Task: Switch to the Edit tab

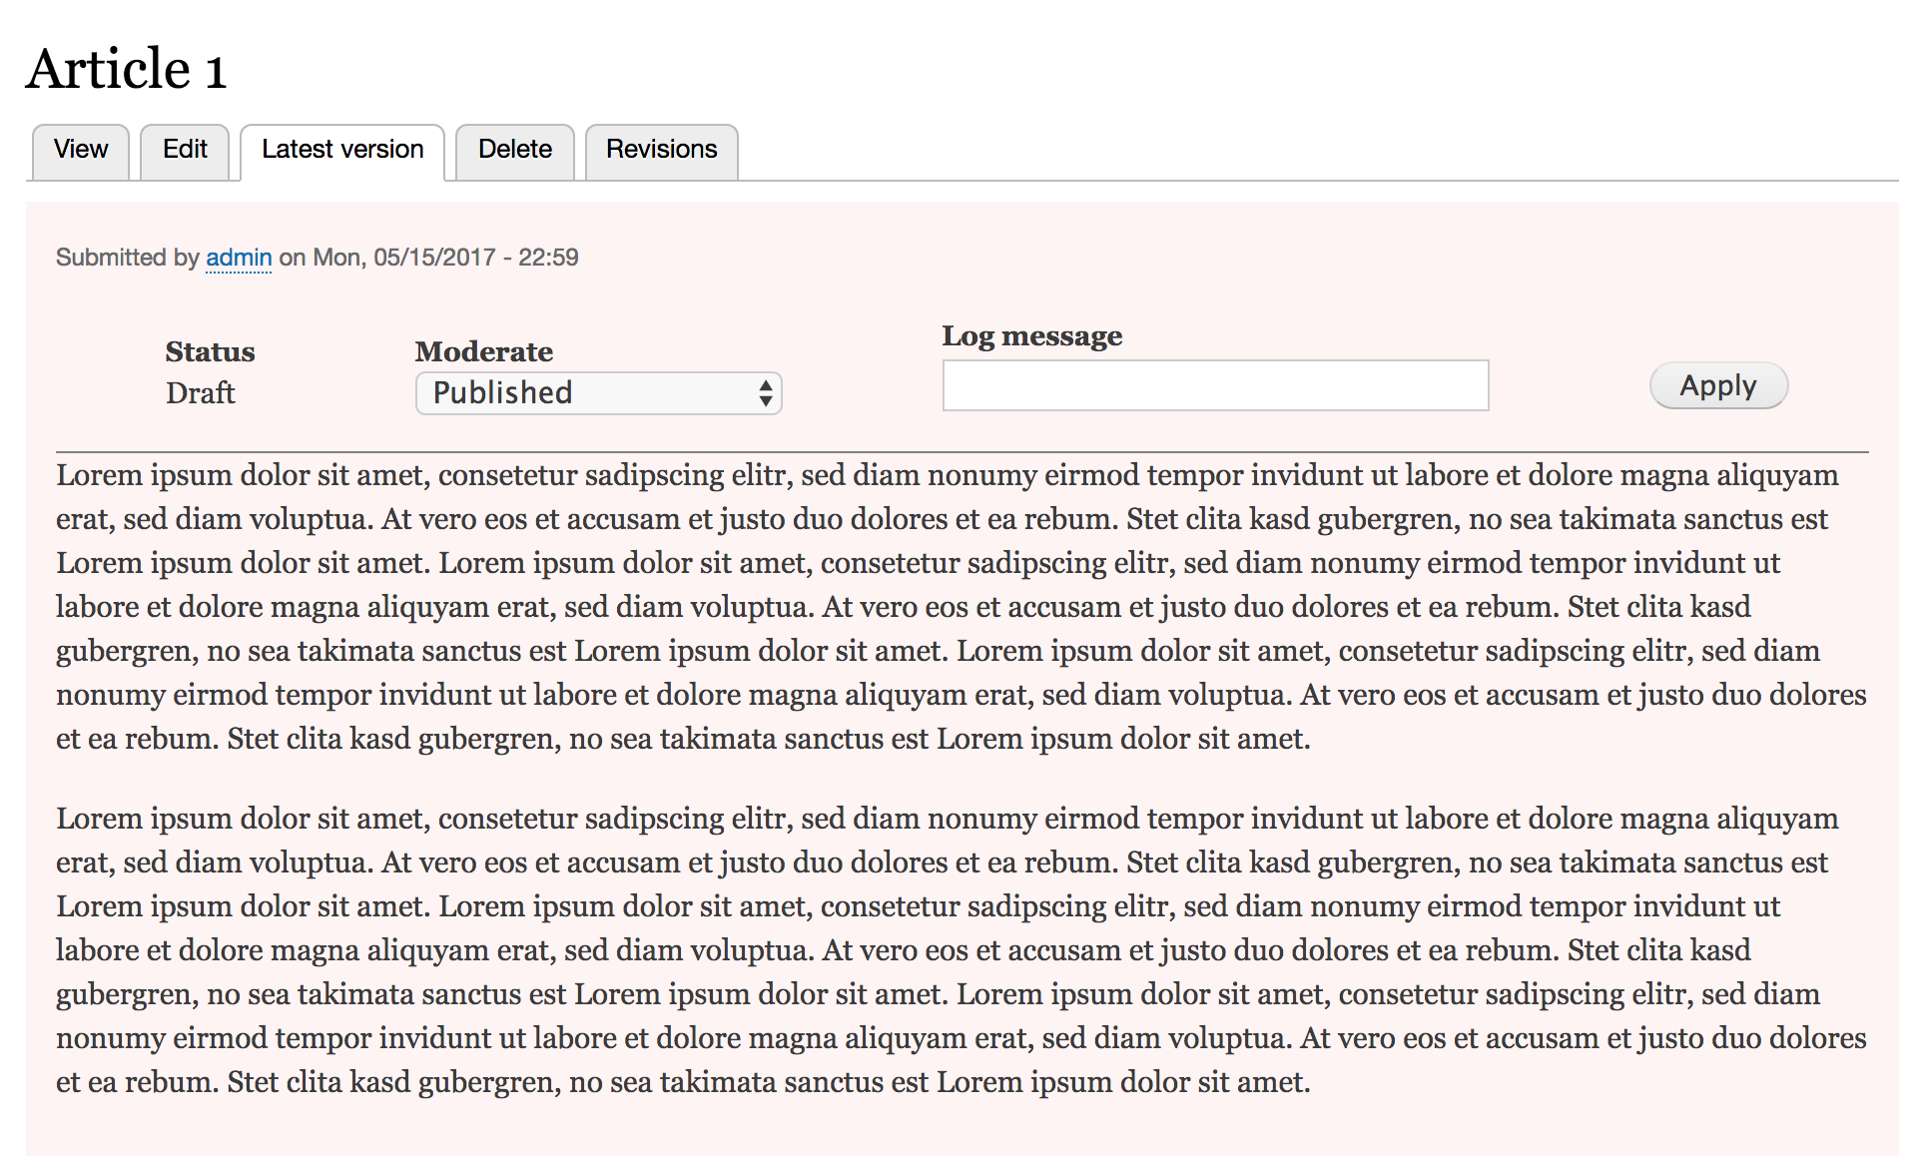Action: click(185, 151)
